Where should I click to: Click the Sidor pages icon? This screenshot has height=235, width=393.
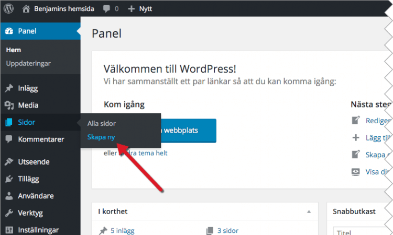(x=9, y=122)
